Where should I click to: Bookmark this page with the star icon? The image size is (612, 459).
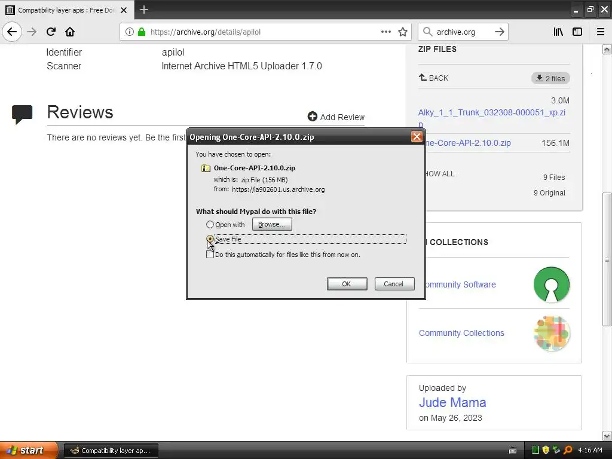403,32
